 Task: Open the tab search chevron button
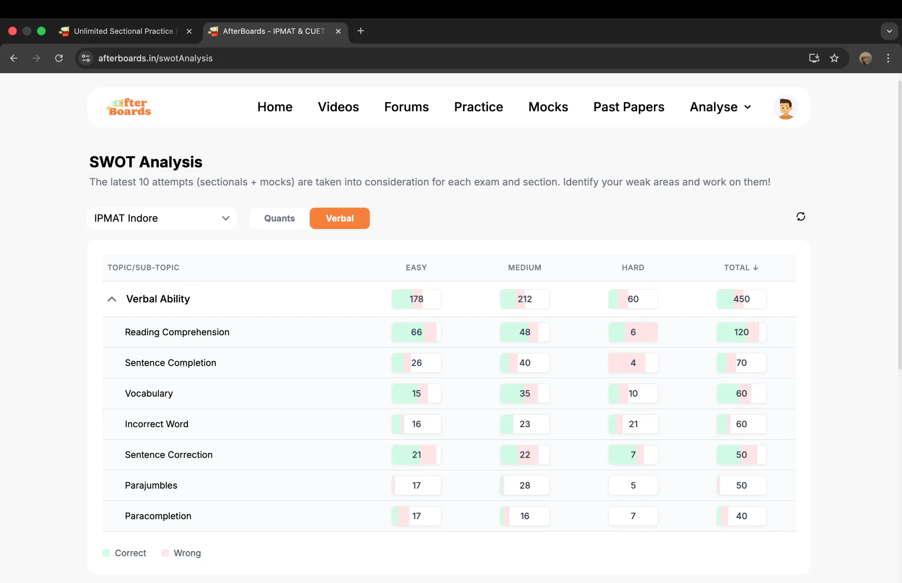(x=889, y=31)
